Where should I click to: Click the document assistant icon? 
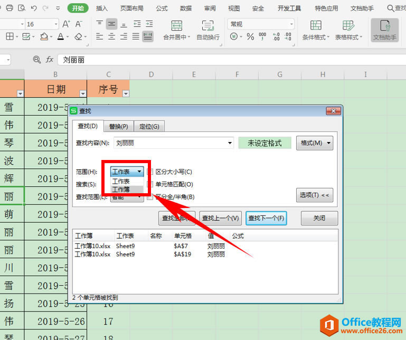[x=385, y=30]
